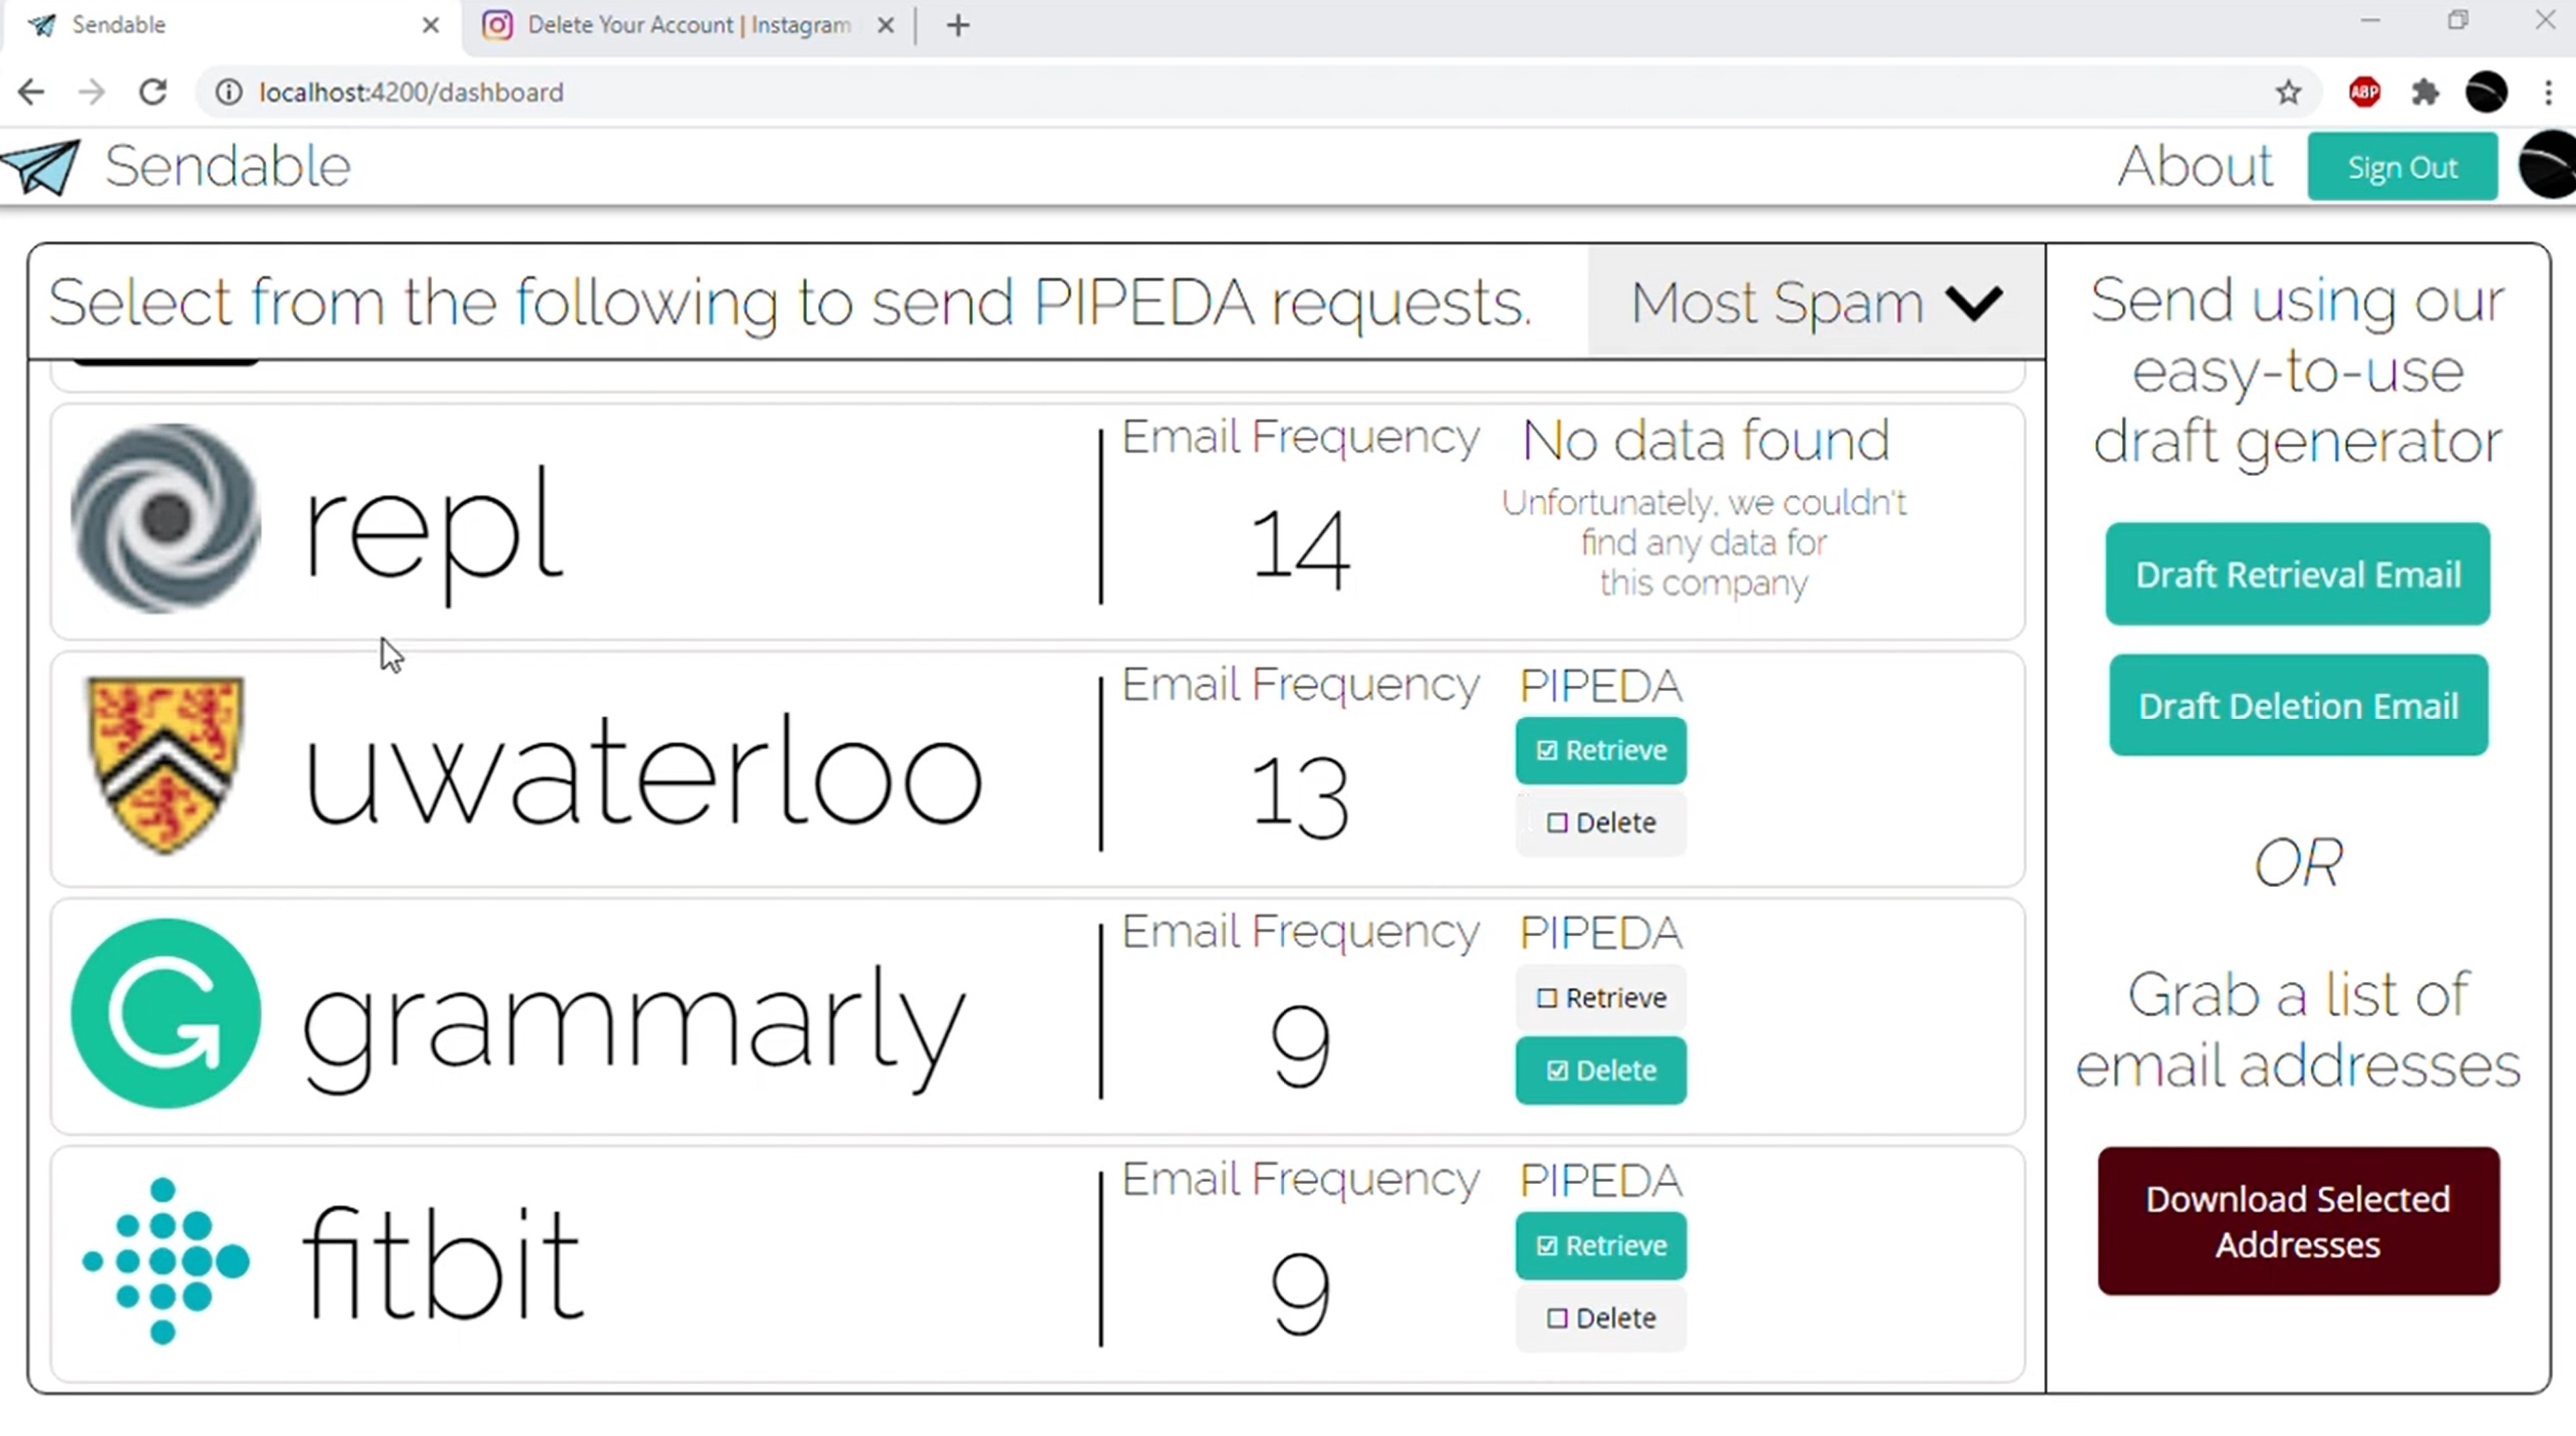Reload the dashboard page

pyautogui.click(x=153, y=92)
